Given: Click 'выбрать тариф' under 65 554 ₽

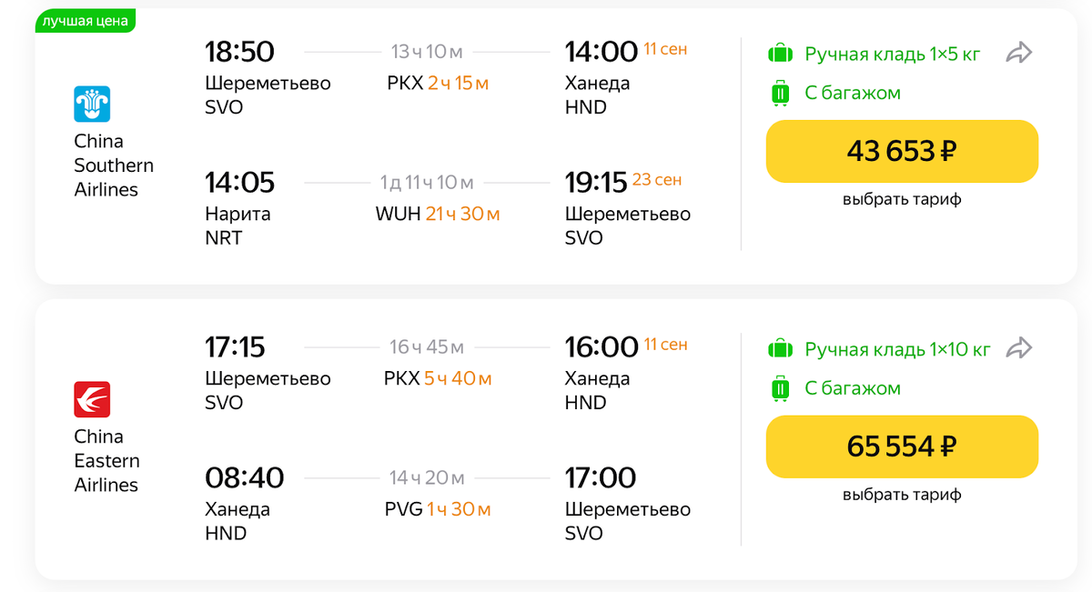Looking at the screenshot, I should click(902, 495).
